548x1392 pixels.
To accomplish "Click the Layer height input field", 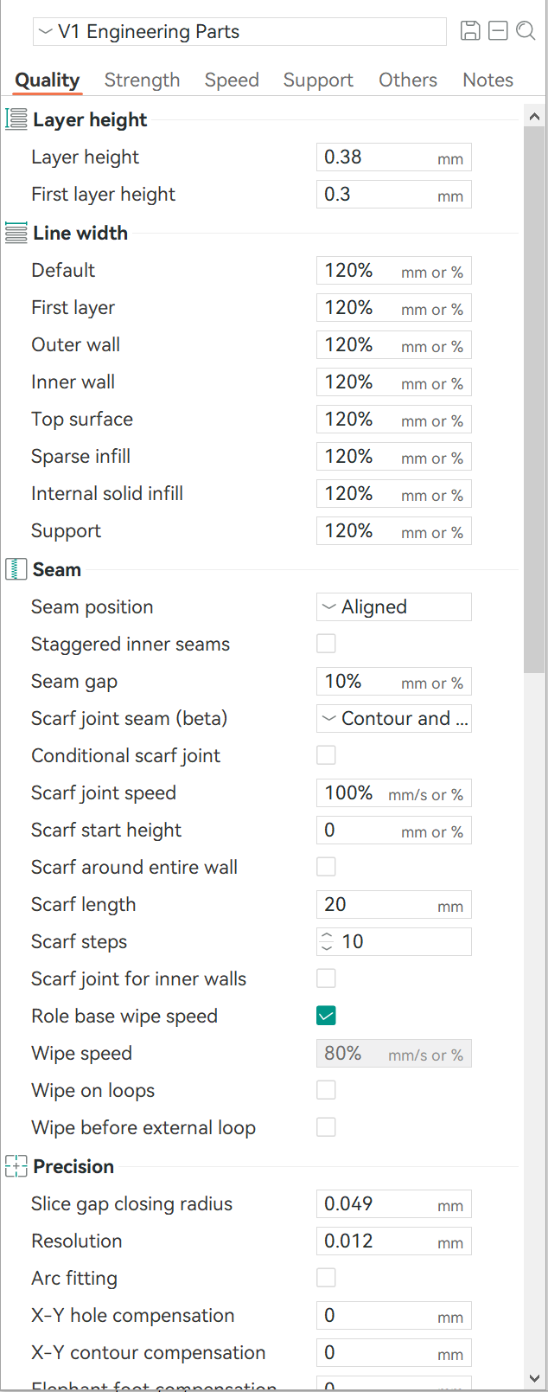I will (394, 157).
